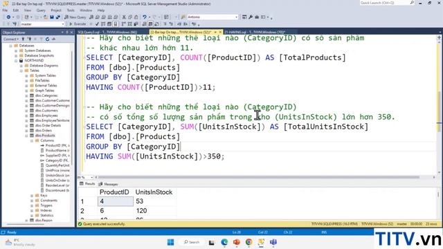Click the ProductID column header in results
This screenshot has height=249, width=443.
click(114, 192)
